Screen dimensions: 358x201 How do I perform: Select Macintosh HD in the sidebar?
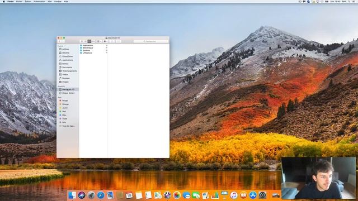coord(68,89)
